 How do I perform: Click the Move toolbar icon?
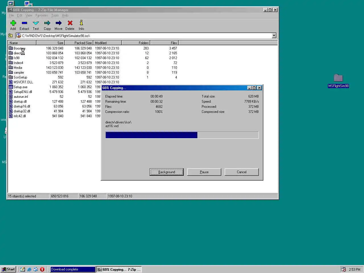[59, 23]
